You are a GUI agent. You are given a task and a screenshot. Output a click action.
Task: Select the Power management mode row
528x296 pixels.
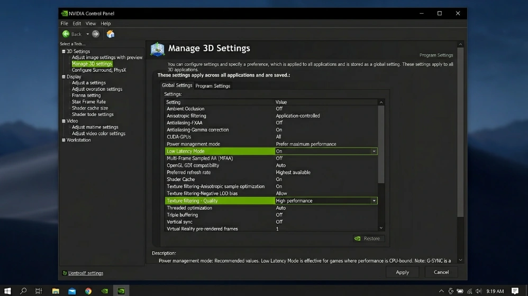tap(271, 144)
